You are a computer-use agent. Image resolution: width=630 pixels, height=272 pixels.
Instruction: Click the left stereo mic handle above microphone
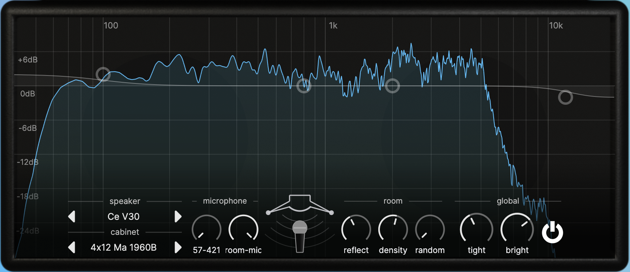tap(268, 213)
